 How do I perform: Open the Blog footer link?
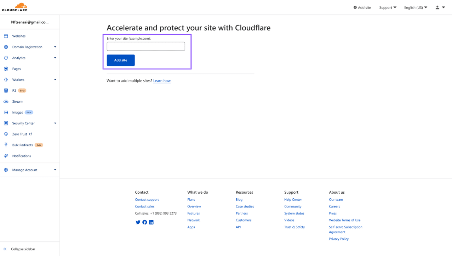pyautogui.click(x=239, y=200)
